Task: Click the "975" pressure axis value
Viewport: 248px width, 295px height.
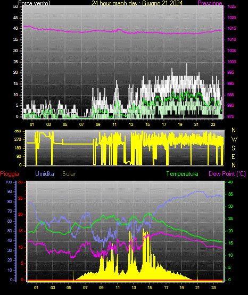Action: [230, 116]
